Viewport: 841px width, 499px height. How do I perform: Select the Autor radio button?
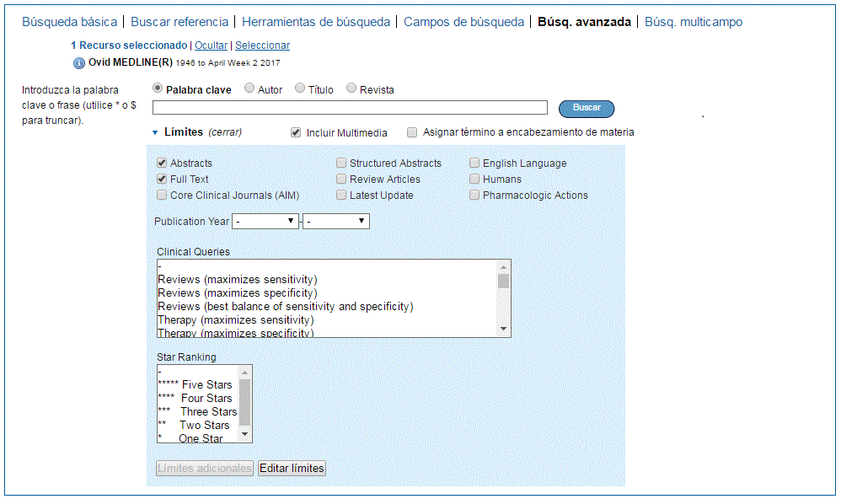pyautogui.click(x=249, y=88)
